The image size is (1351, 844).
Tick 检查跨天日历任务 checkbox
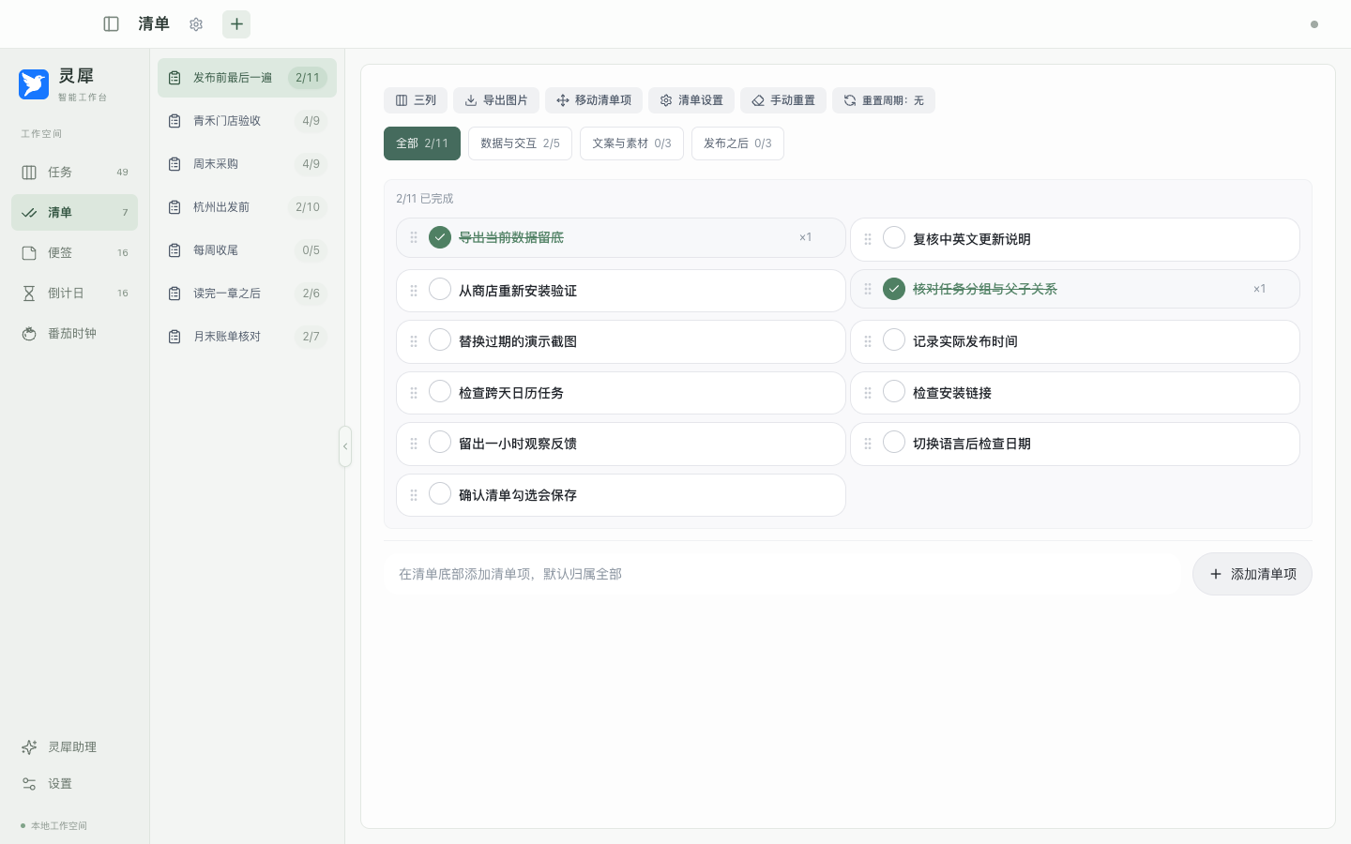point(440,391)
